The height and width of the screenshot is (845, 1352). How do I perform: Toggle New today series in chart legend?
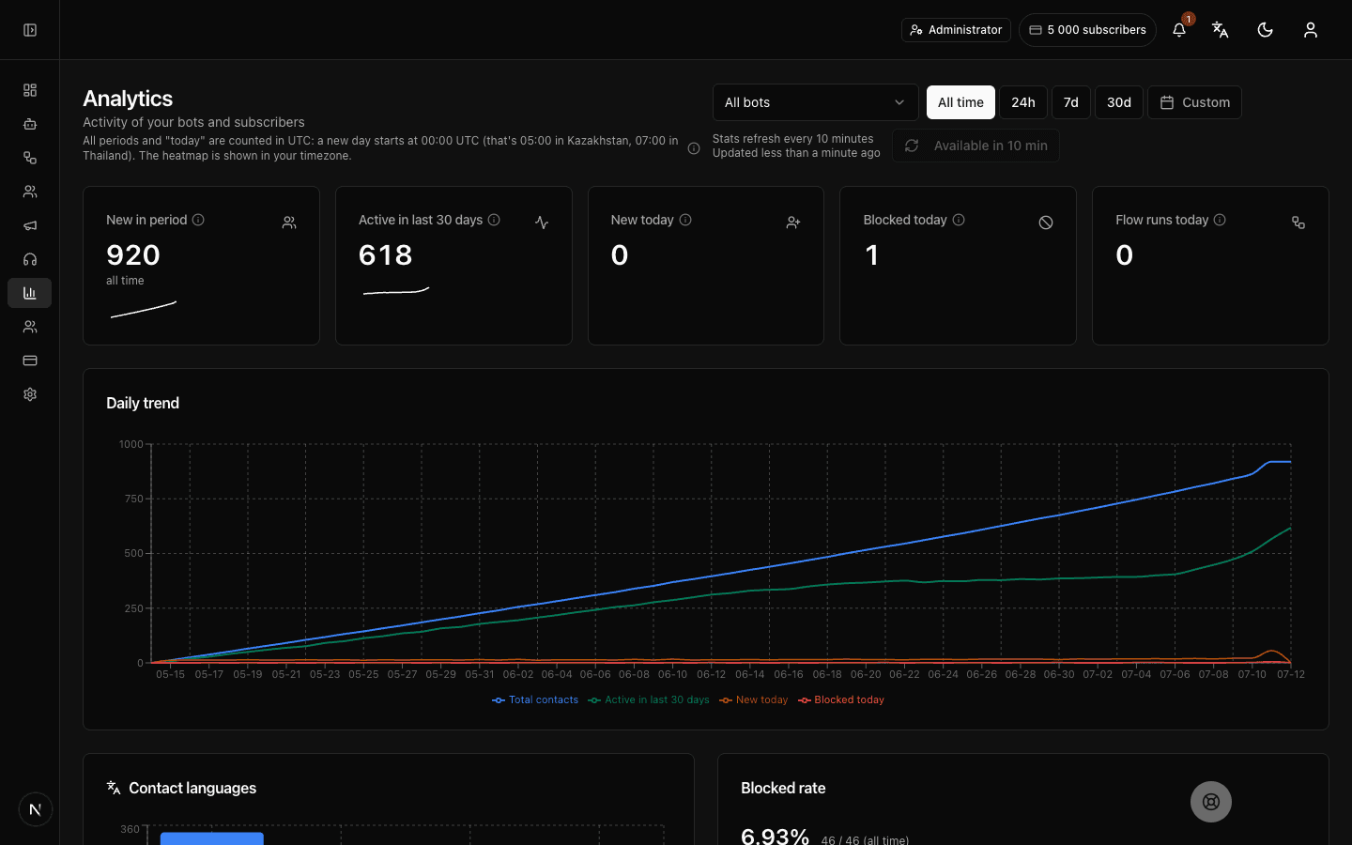click(754, 699)
